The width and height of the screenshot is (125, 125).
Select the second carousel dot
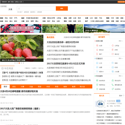click(17, 63)
